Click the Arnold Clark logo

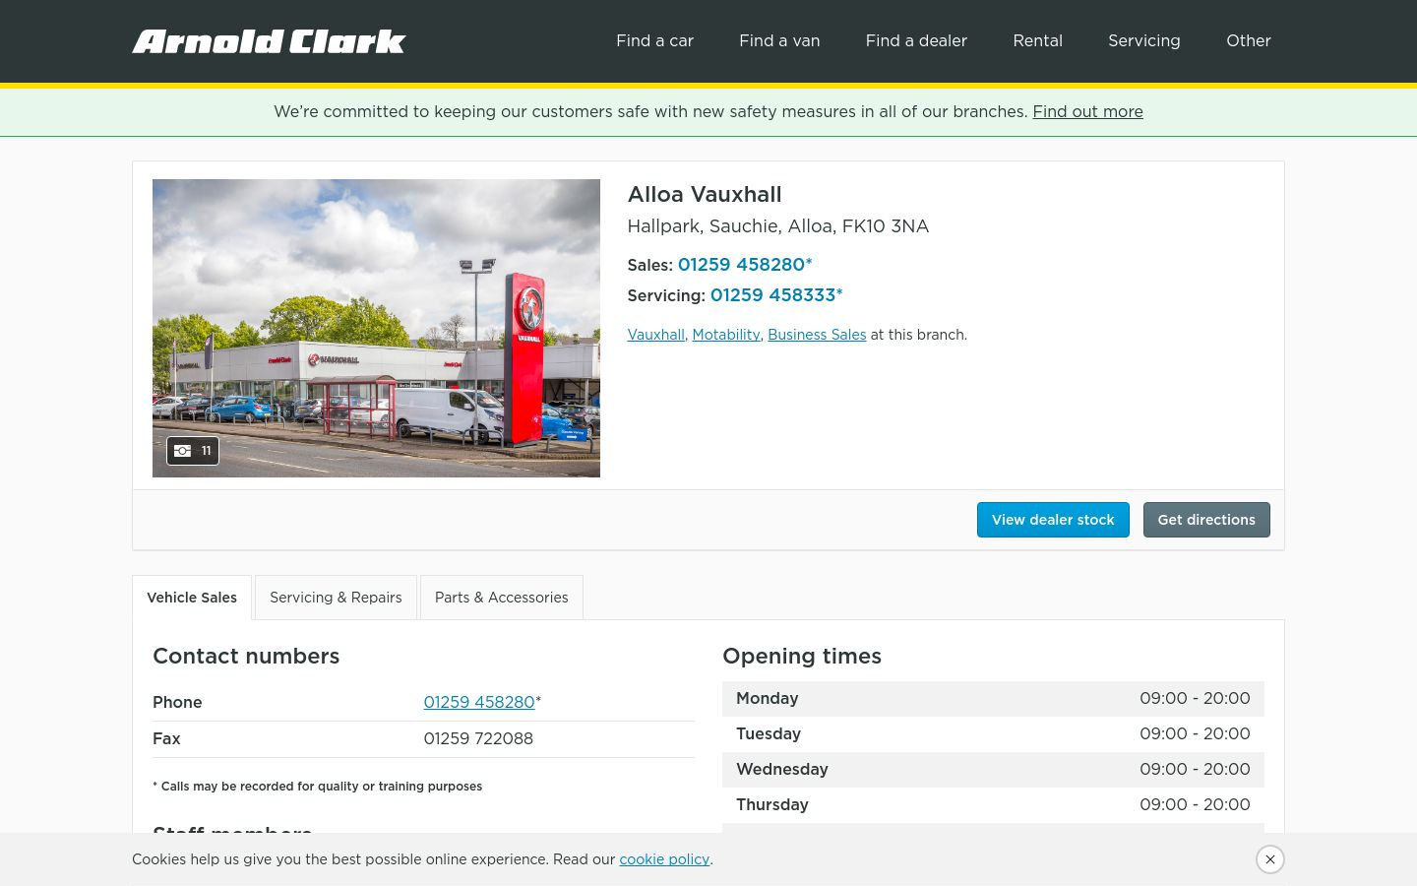click(269, 41)
